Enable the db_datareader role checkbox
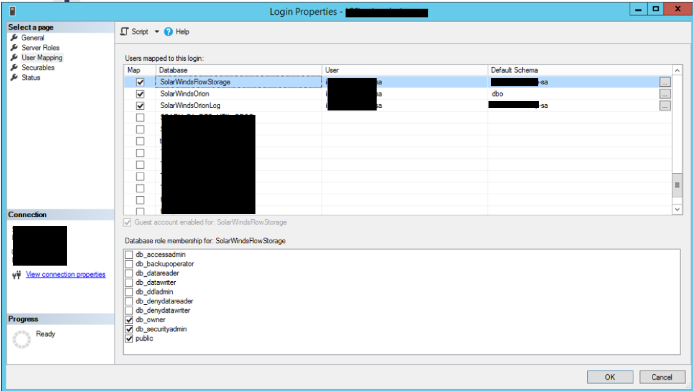Image resolution: width=693 pixels, height=391 pixels. point(129,273)
